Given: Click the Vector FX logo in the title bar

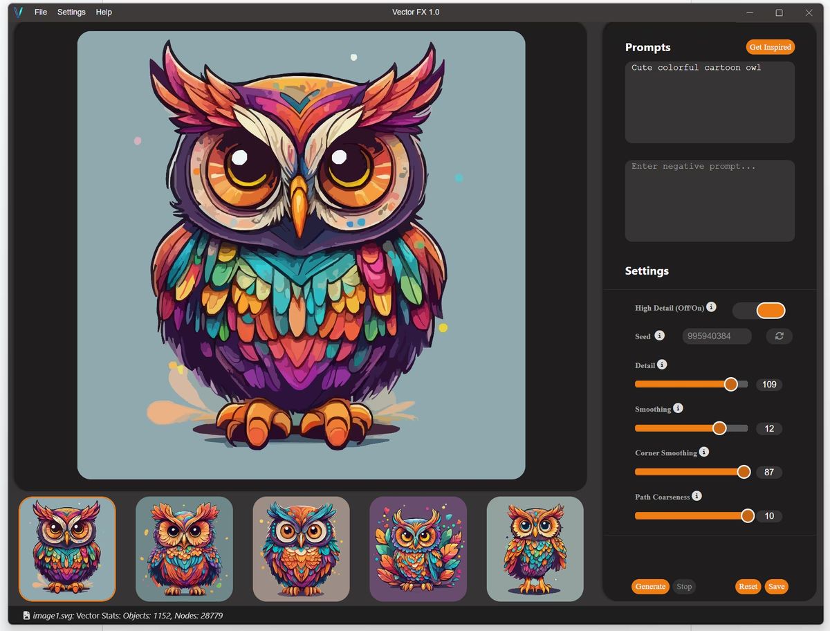Looking at the screenshot, I should click(18, 12).
